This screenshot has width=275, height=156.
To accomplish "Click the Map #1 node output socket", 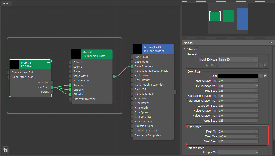I will (x=114, y=76).
